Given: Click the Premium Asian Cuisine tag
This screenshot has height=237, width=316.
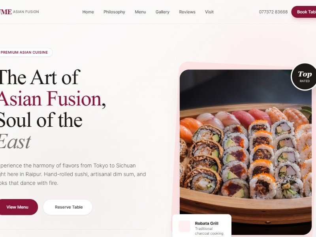Looking at the screenshot, I should pos(25,53).
